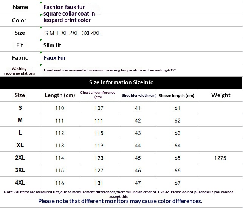The height and width of the screenshot is (208, 243).
Task: Click the 'Faux Fur' fabric value
Action: pyautogui.click(x=55, y=58)
